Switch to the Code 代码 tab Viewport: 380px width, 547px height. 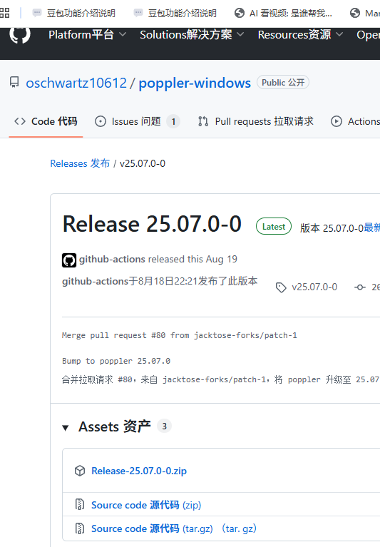[46, 121]
